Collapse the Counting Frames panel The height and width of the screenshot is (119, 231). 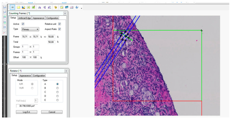65,13
